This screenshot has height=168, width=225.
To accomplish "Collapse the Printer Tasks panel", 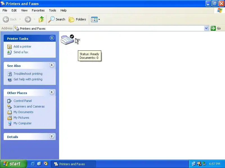I will pos(52,38).
